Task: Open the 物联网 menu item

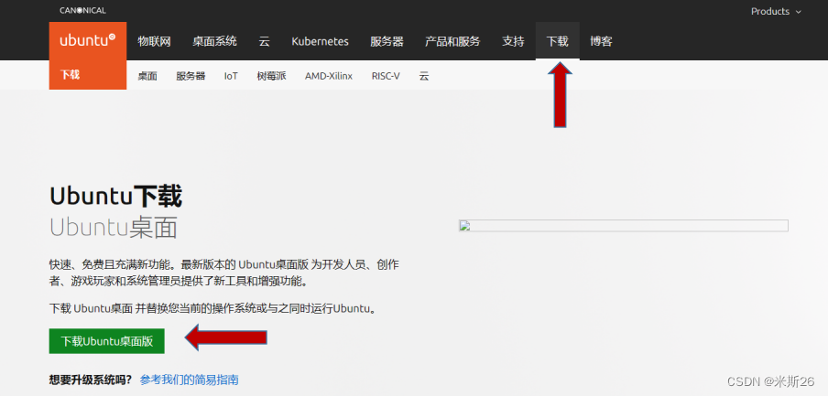Action: click(x=154, y=41)
